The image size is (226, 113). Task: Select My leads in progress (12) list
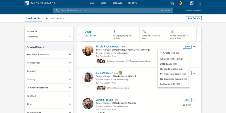point(173,74)
